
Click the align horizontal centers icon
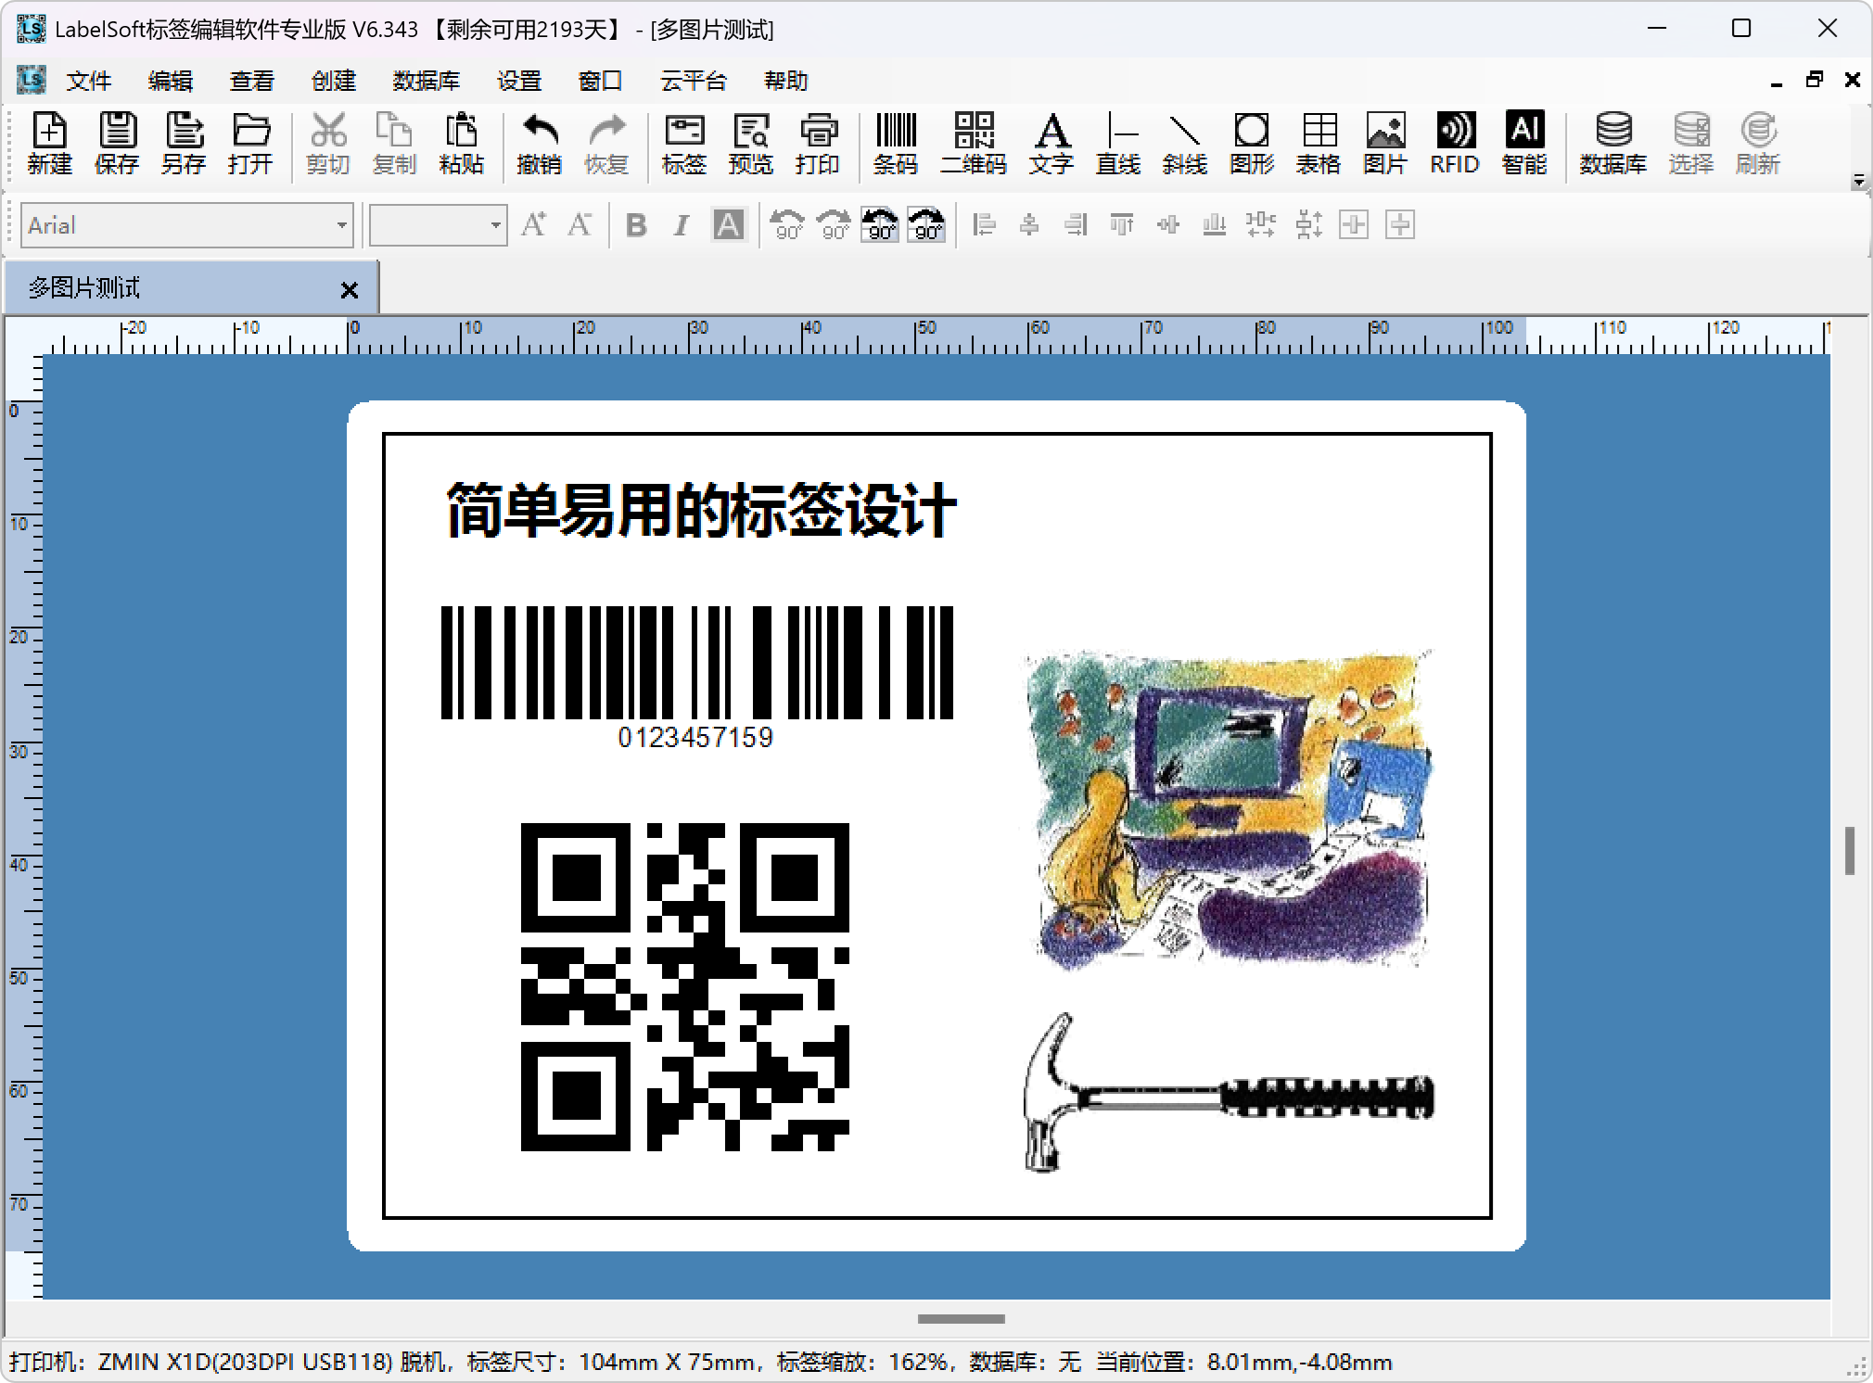pos(1029,224)
